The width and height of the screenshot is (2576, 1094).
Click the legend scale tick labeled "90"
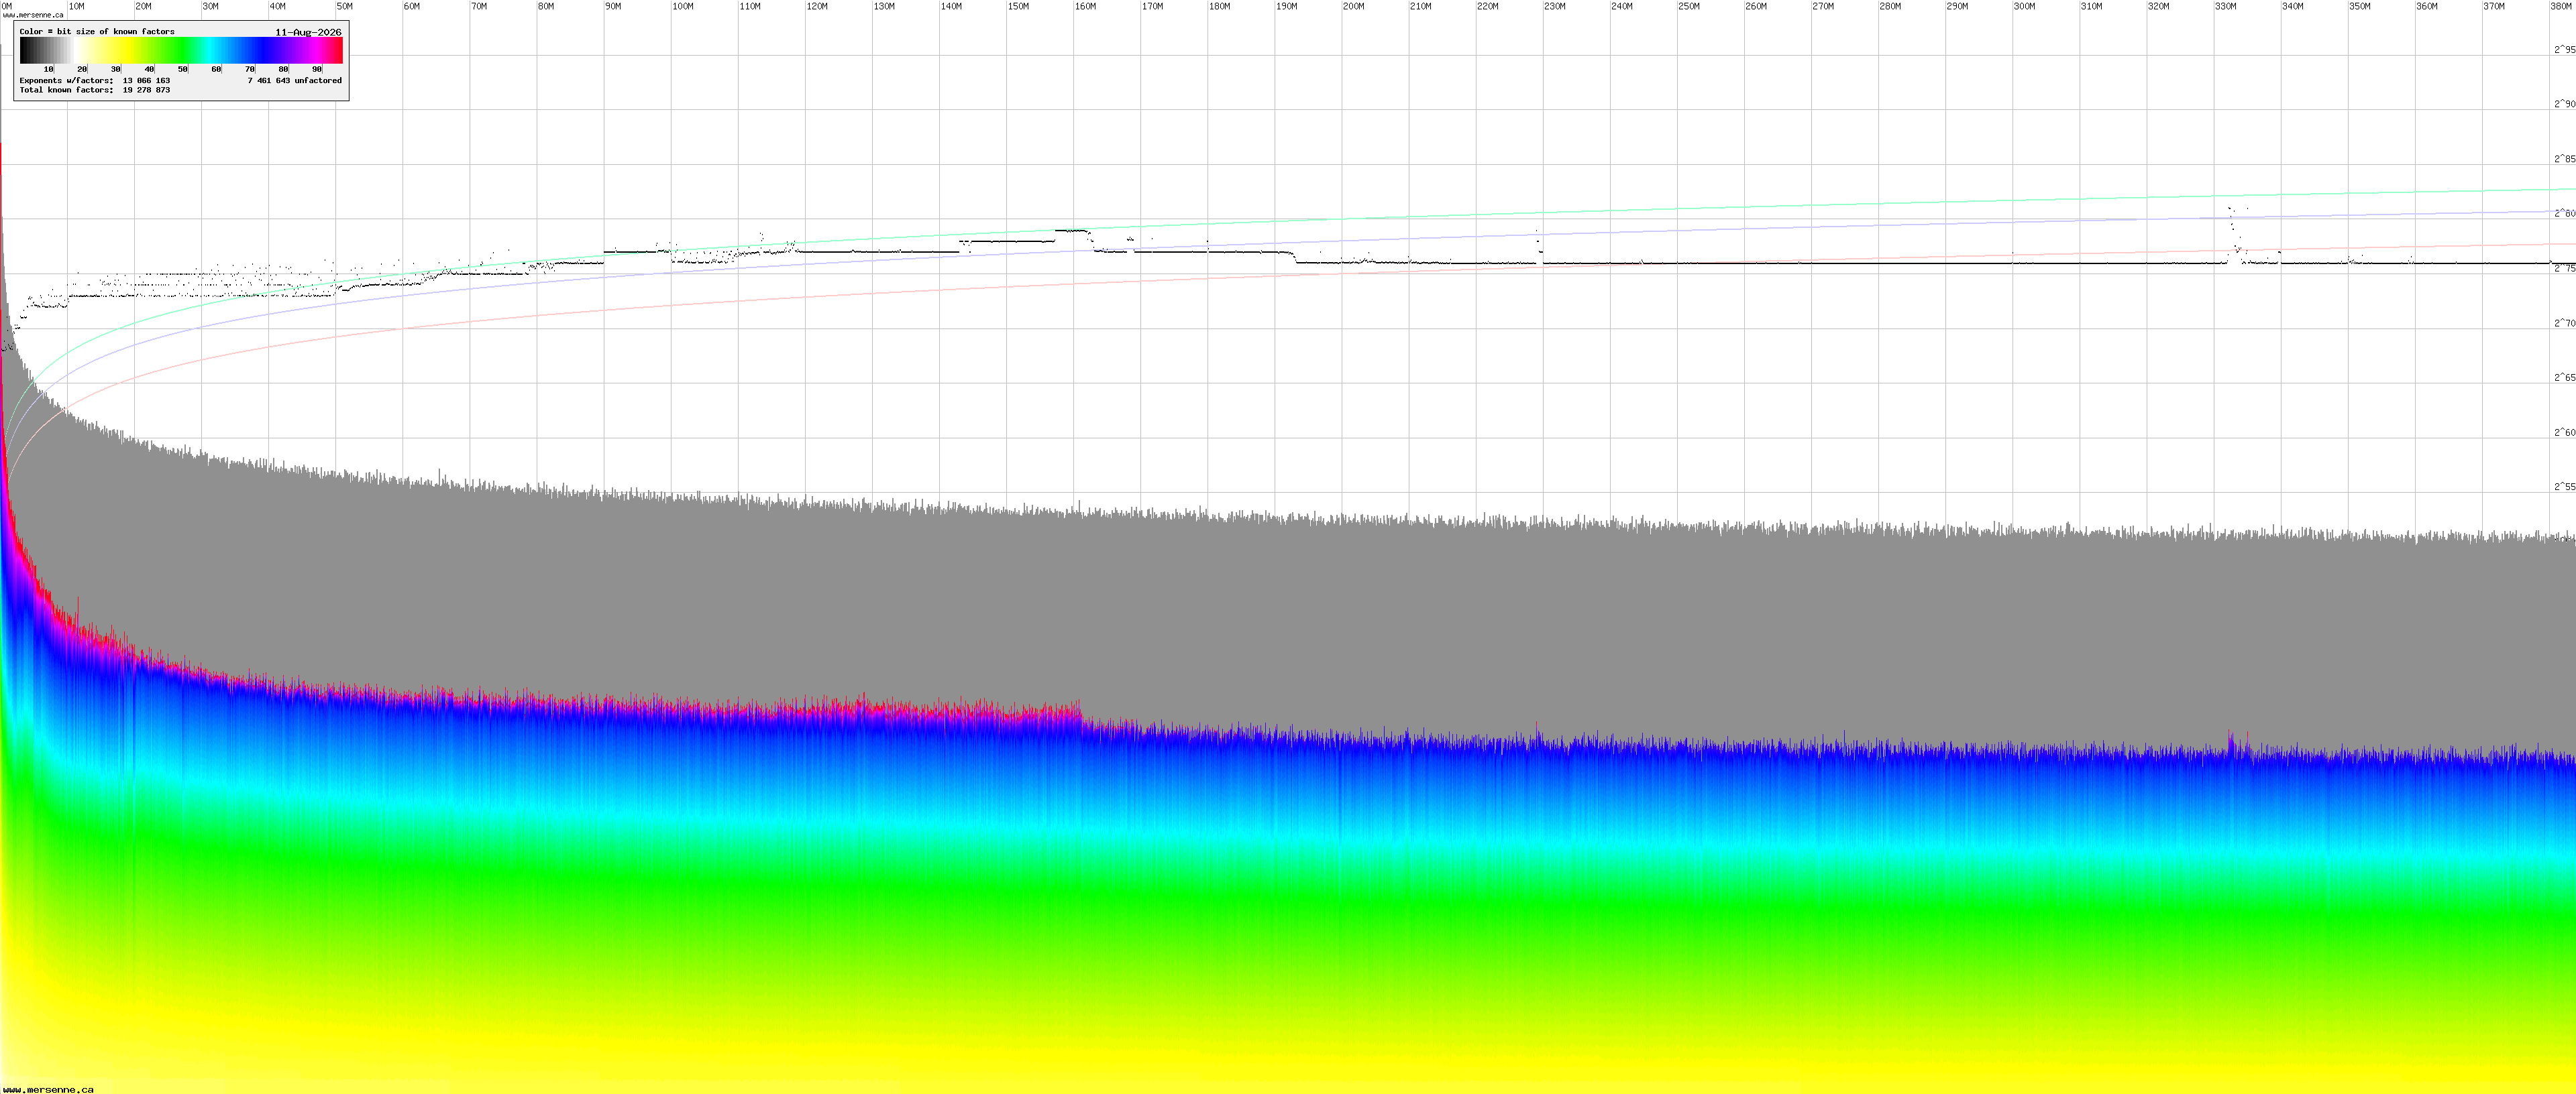(317, 69)
